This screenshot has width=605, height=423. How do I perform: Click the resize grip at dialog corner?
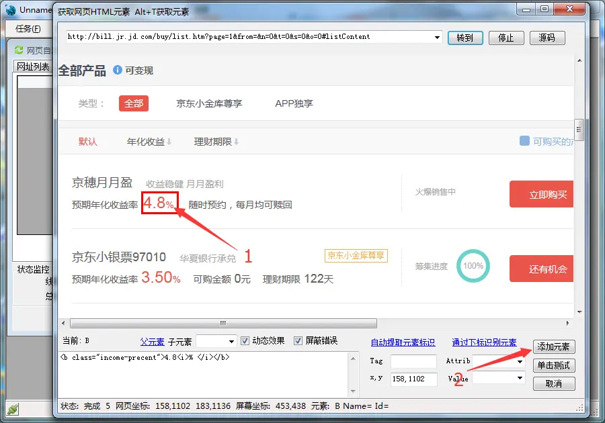pos(580,408)
